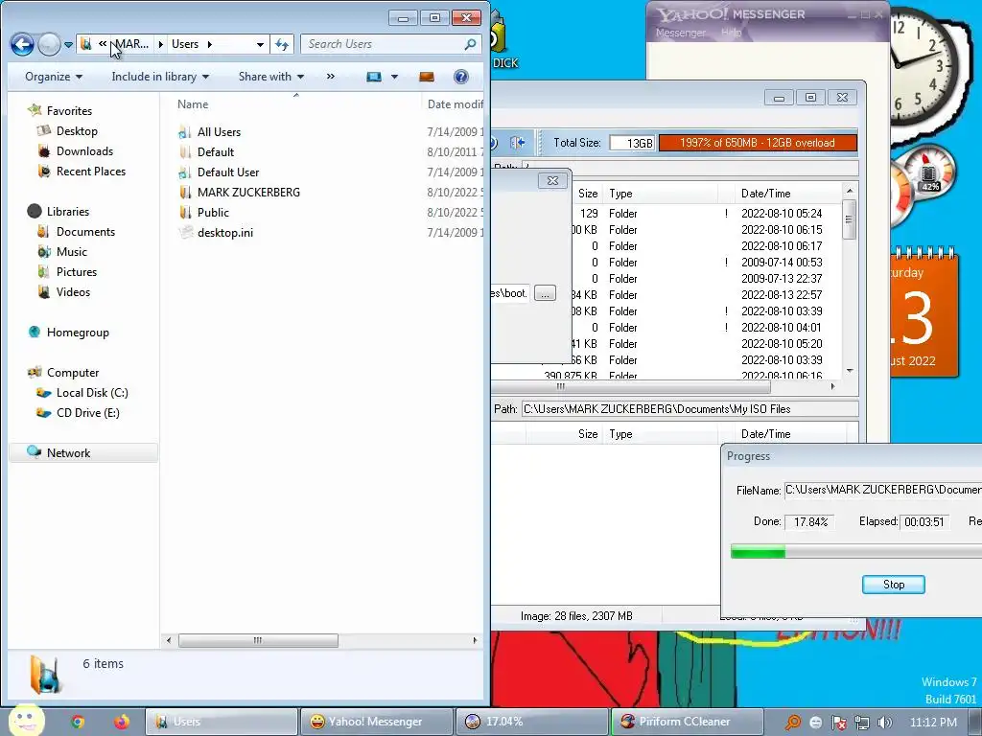The height and width of the screenshot is (736, 982).
Task: Open the view options dropdown arrow
Action: point(394,77)
